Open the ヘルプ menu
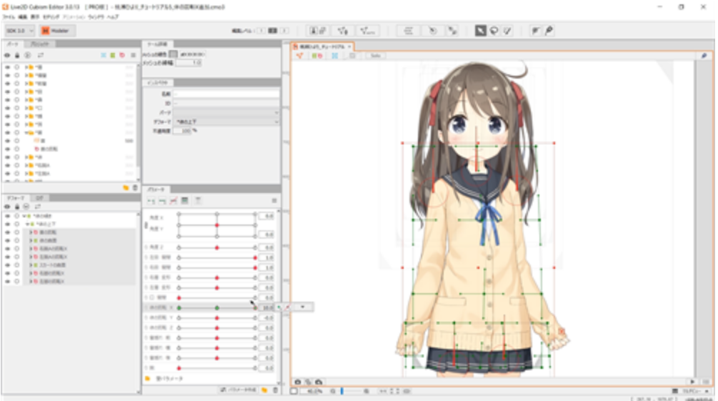Viewport: 718px width, 401px height. point(113,17)
